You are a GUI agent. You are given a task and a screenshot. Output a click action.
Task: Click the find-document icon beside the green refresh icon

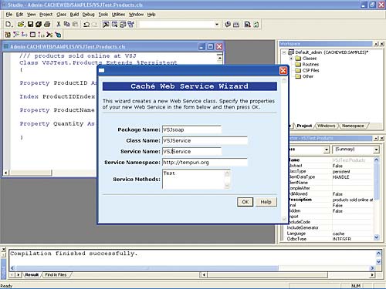248,25
